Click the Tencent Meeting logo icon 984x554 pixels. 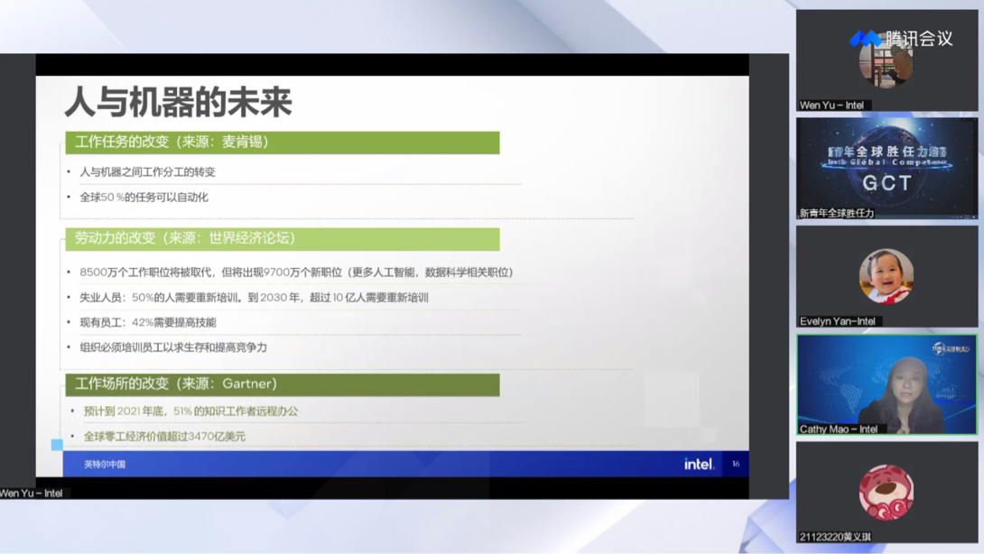coord(864,39)
